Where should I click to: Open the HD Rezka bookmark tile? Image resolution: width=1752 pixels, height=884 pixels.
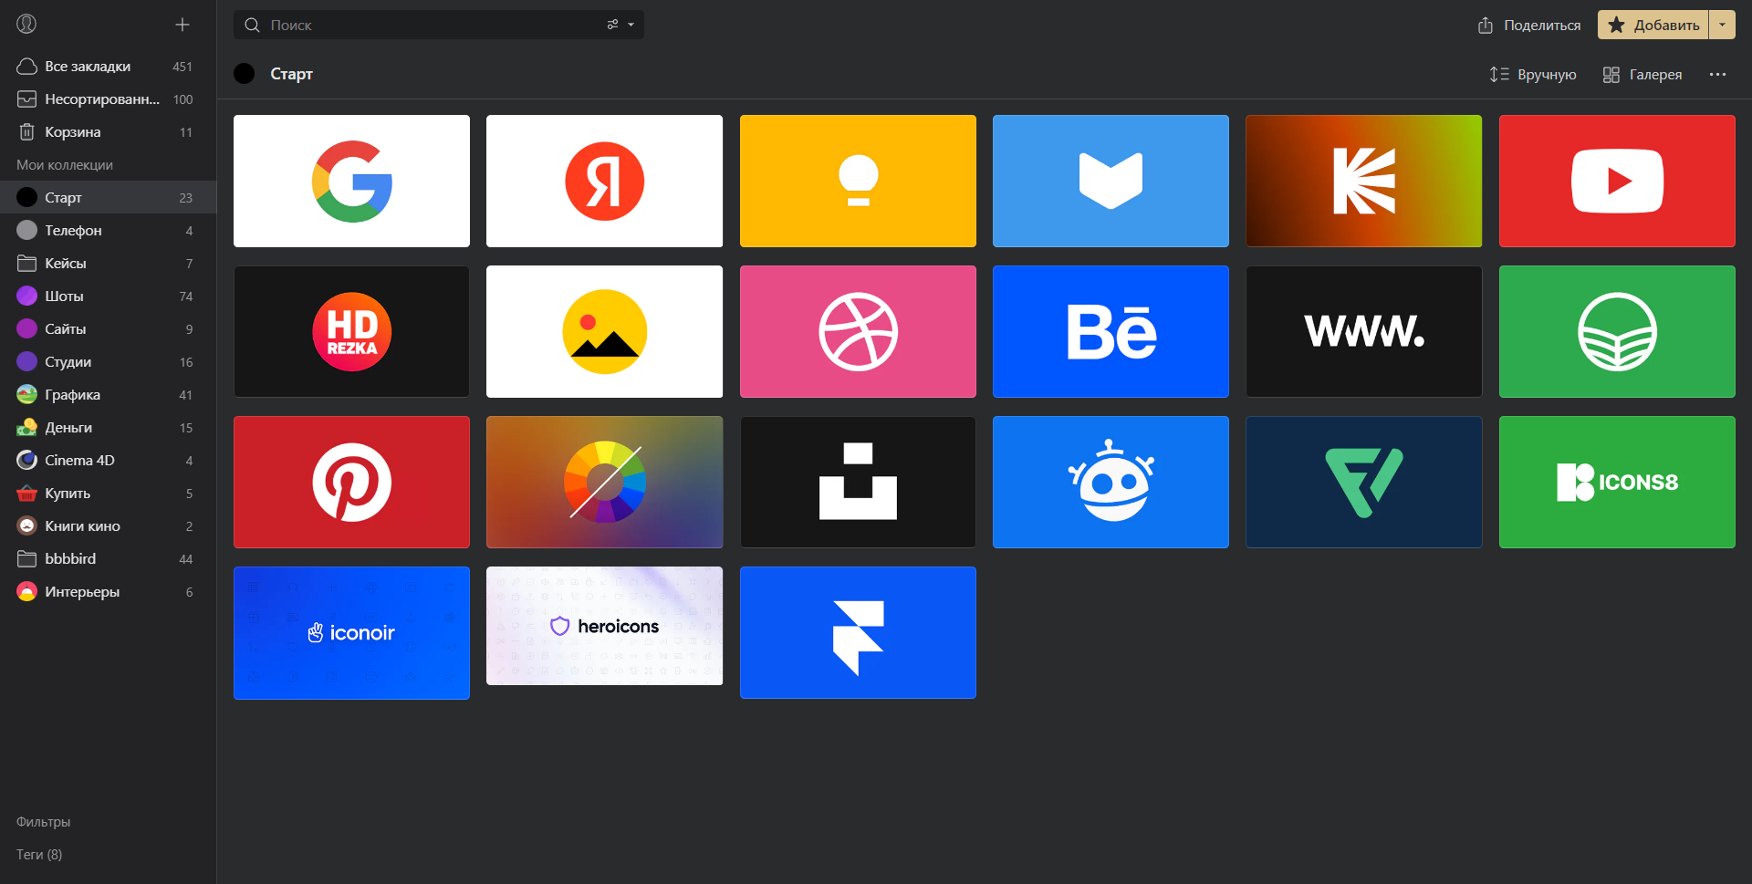tap(351, 331)
